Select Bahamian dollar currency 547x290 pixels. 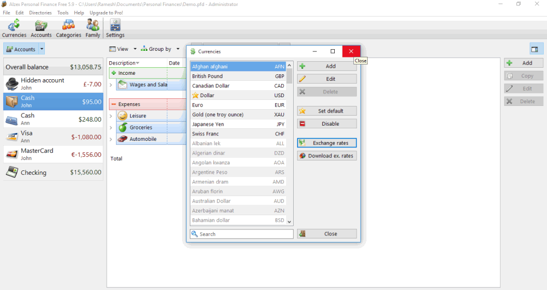238,221
